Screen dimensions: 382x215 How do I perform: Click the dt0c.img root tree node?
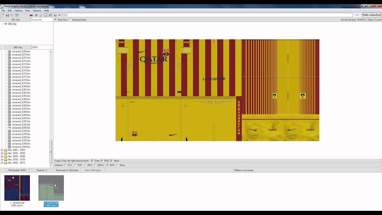click(x=12, y=24)
